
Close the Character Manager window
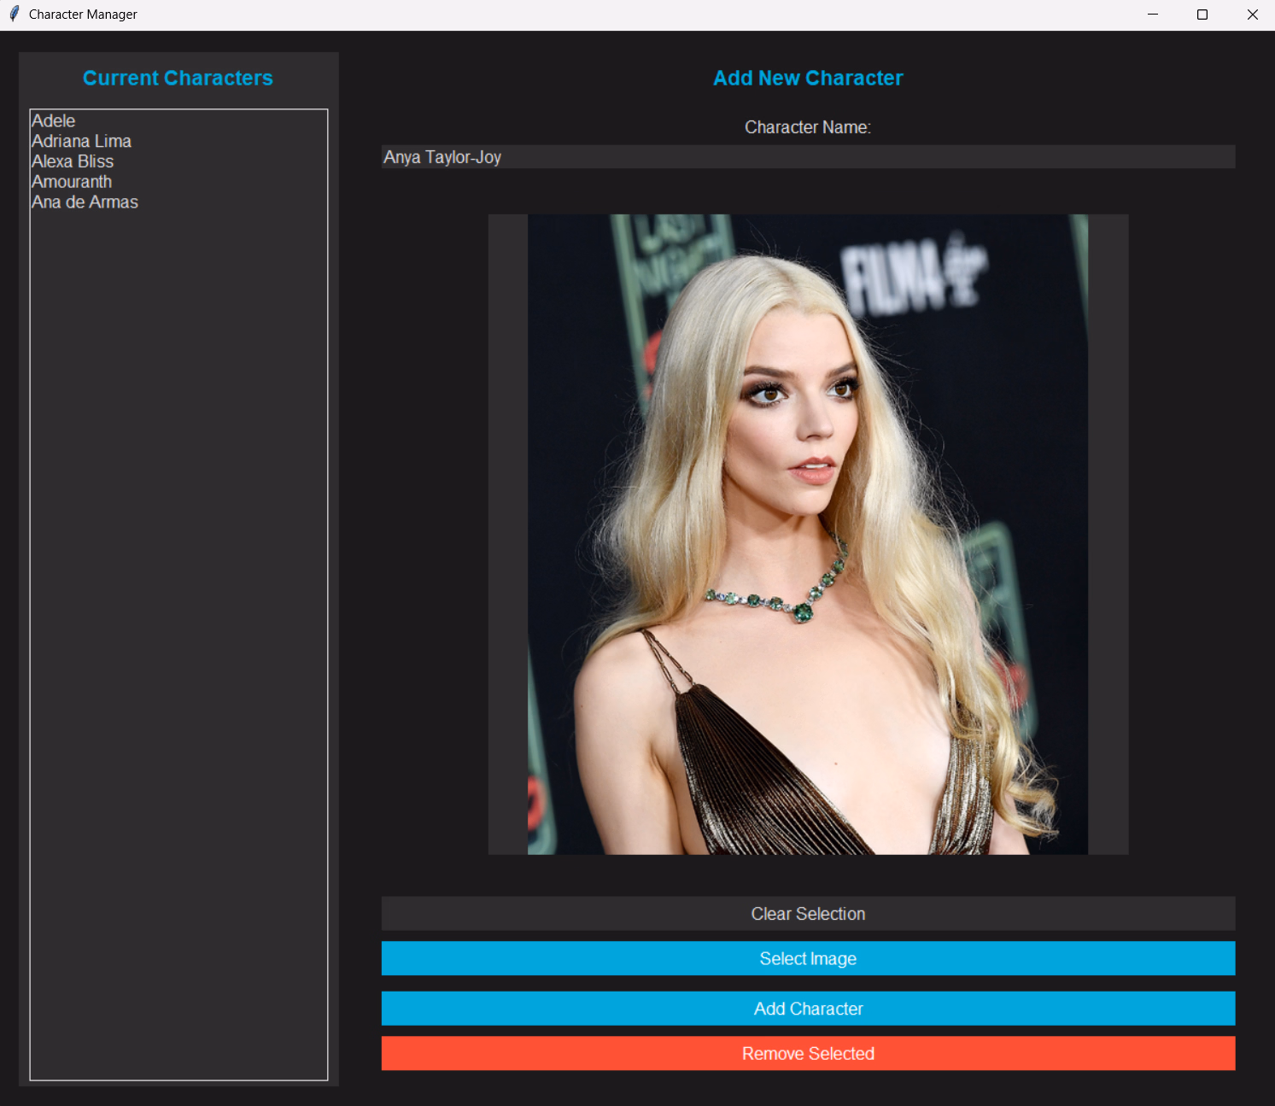click(x=1252, y=15)
